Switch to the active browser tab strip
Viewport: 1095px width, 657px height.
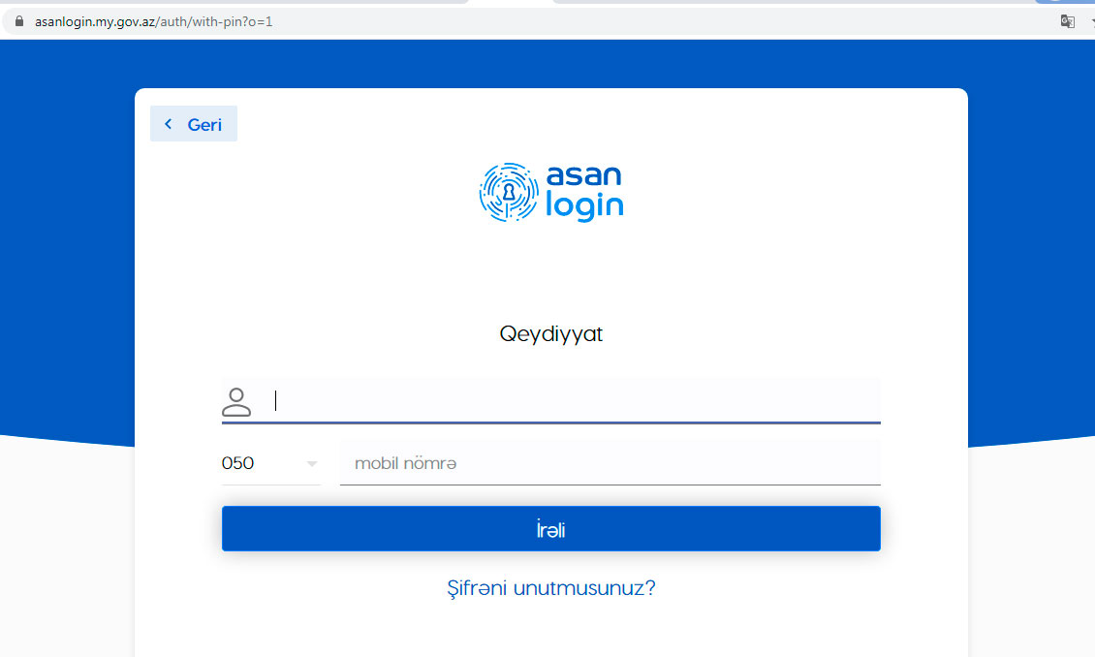click(x=511, y=2)
